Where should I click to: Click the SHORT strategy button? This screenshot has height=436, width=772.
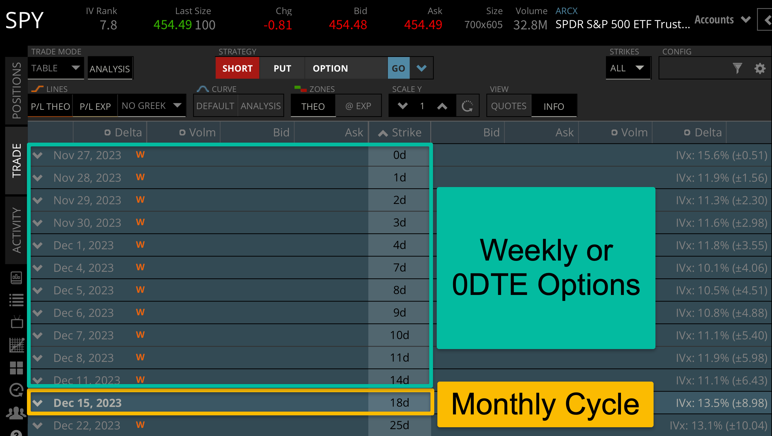(x=237, y=68)
